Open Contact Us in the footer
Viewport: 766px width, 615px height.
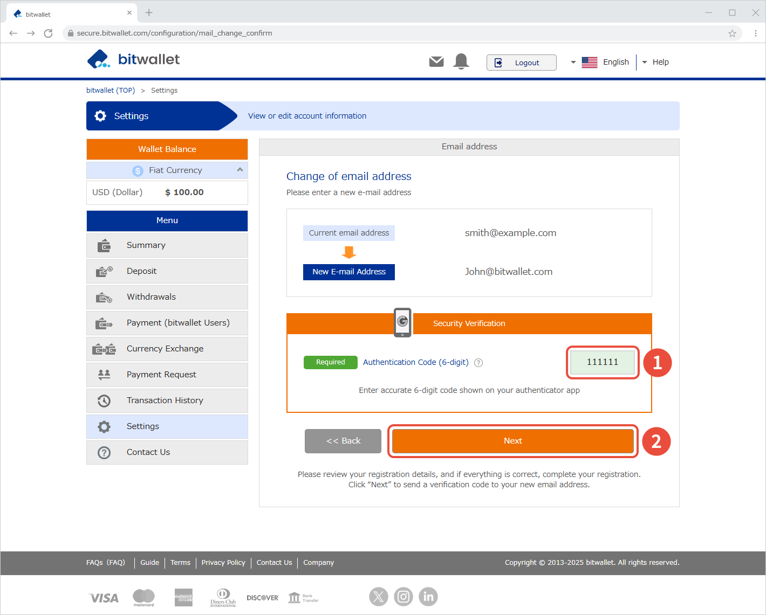point(274,563)
